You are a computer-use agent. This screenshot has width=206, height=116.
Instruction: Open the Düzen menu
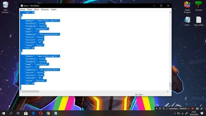click(30, 10)
